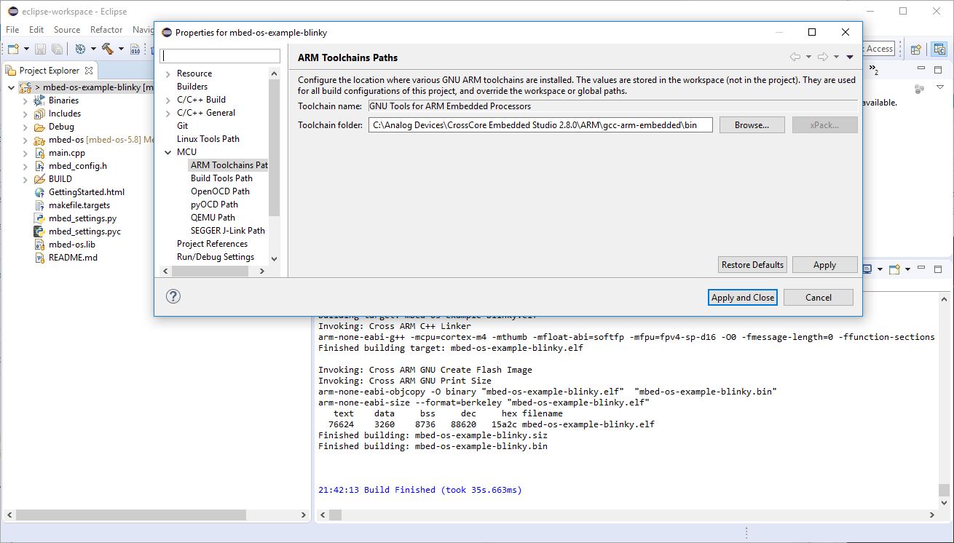Click the mbed-os folder icon

[x=39, y=140]
